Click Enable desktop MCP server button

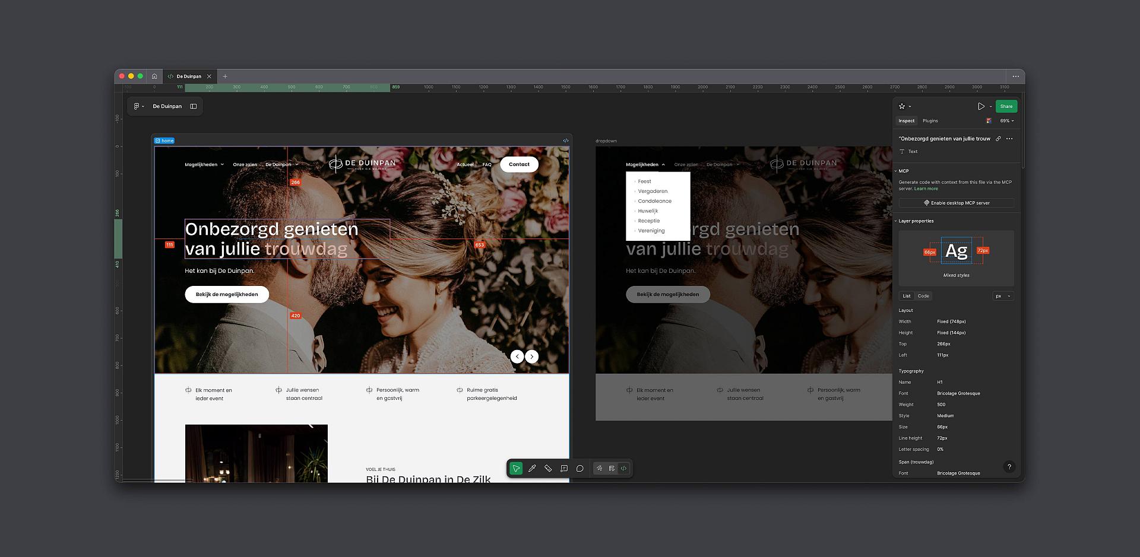click(957, 203)
